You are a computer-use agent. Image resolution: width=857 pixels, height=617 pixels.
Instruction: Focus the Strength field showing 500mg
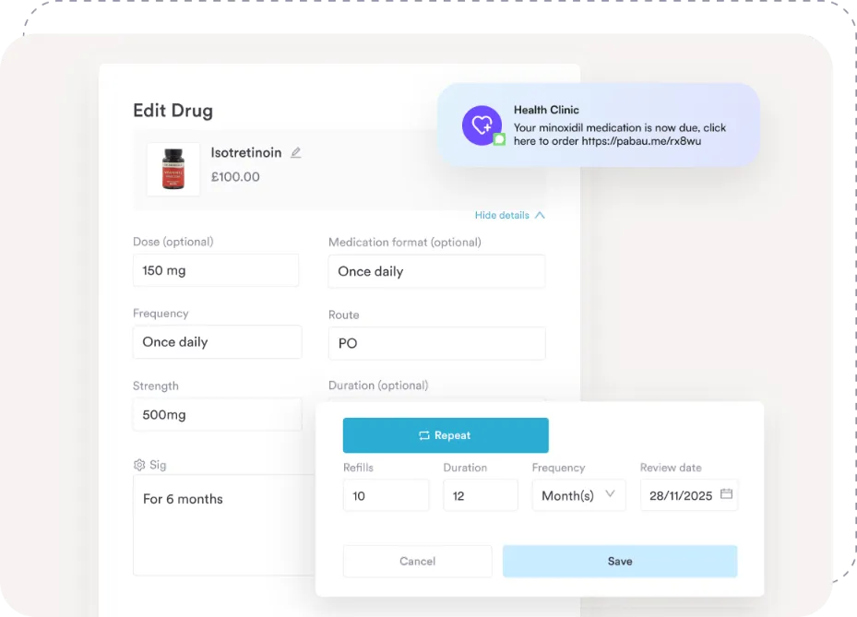point(217,414)
